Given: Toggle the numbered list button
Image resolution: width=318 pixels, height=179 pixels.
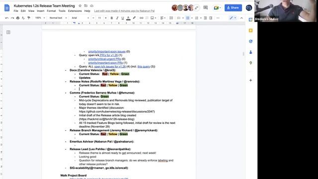Looking at the screenshot, I should [197, 18].
